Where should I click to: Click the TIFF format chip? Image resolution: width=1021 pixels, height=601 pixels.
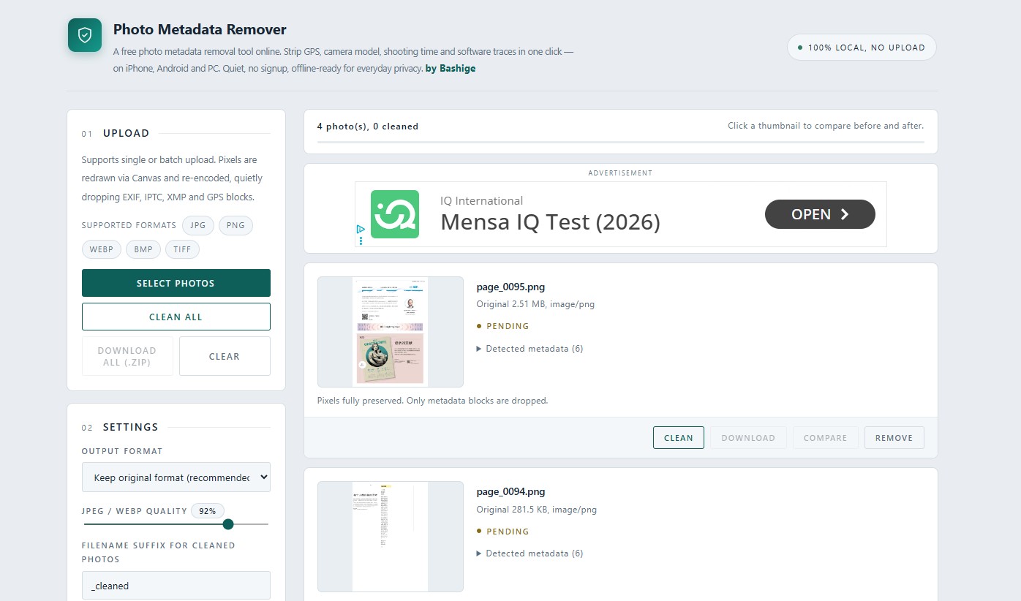pos(182,249)
